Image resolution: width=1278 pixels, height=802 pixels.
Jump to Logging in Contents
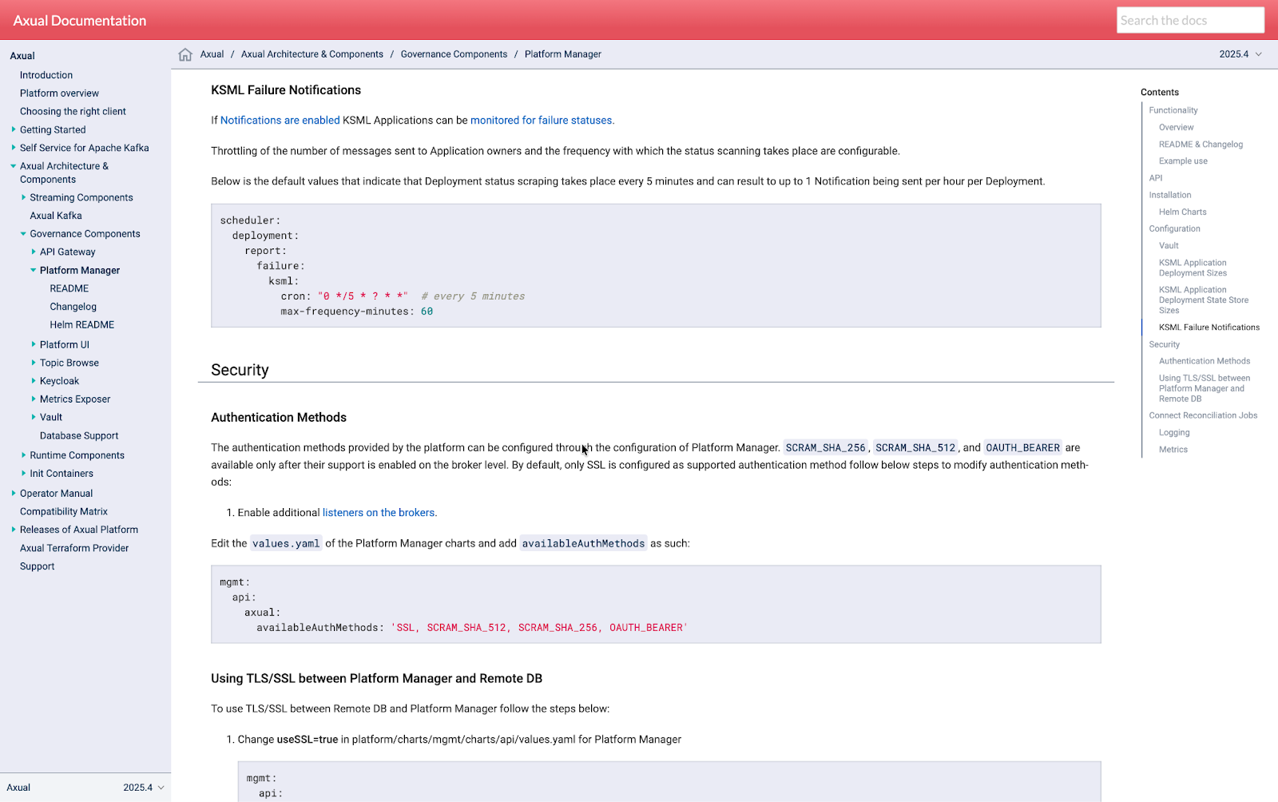click(x=1174, y=433)
